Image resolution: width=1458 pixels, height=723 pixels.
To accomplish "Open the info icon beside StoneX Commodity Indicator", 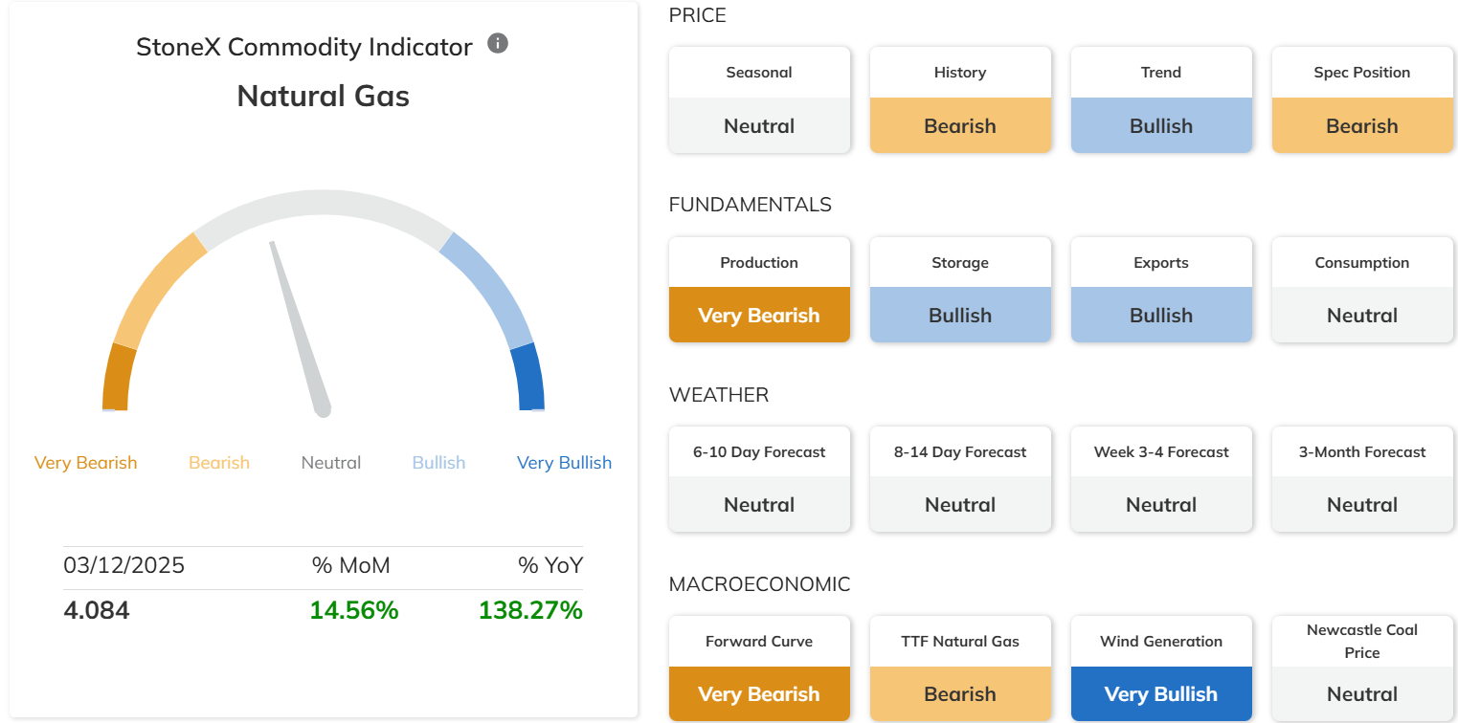I will tap(498, 43).
